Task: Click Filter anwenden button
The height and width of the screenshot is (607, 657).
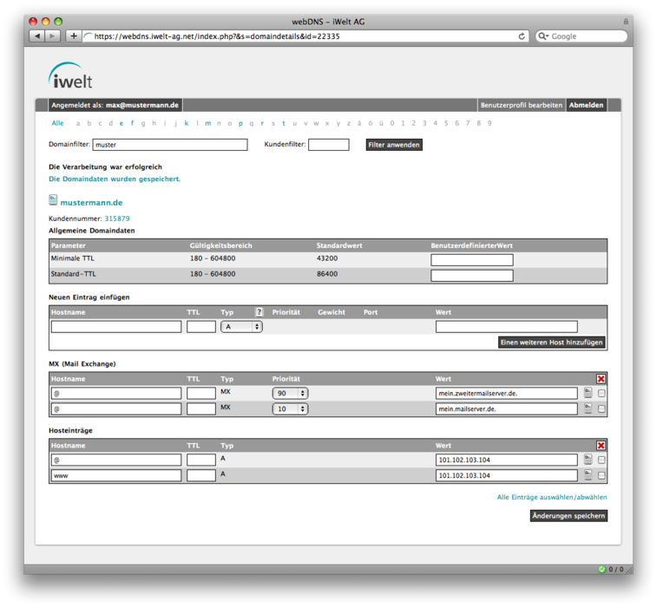Action: 394,145
